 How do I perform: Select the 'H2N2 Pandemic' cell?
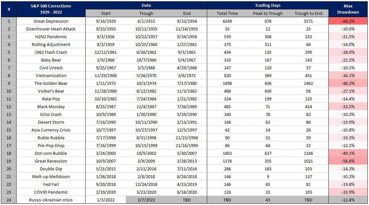[x=51, y=37]
